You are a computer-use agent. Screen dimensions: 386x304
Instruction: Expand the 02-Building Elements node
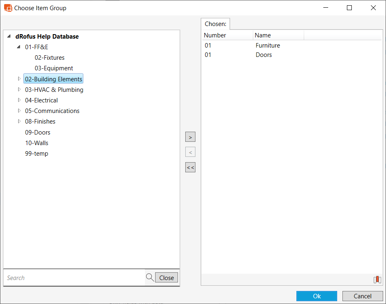(19, 79)
